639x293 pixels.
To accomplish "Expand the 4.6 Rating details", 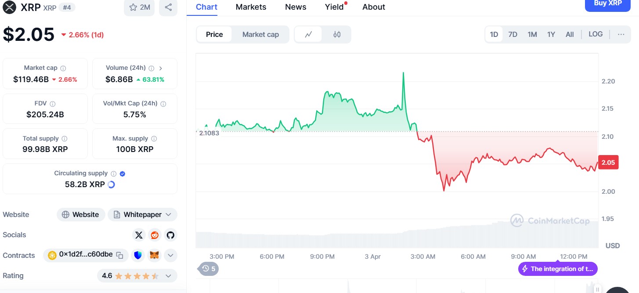I will pyautogui.click(x=168, y=276).
